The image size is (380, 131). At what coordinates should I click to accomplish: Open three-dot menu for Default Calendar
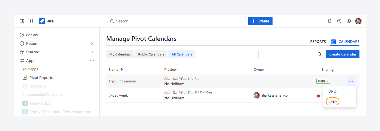coord(351,81)
